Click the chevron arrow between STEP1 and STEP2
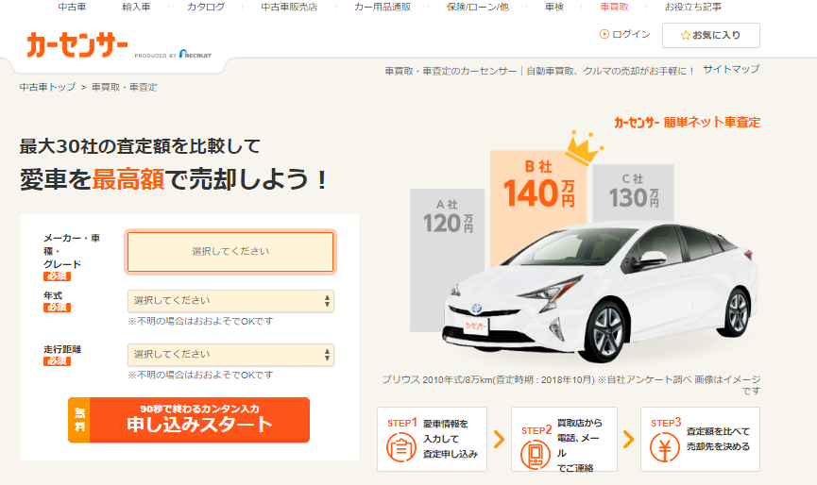This screenshot has height=485, width=817. 499,439
